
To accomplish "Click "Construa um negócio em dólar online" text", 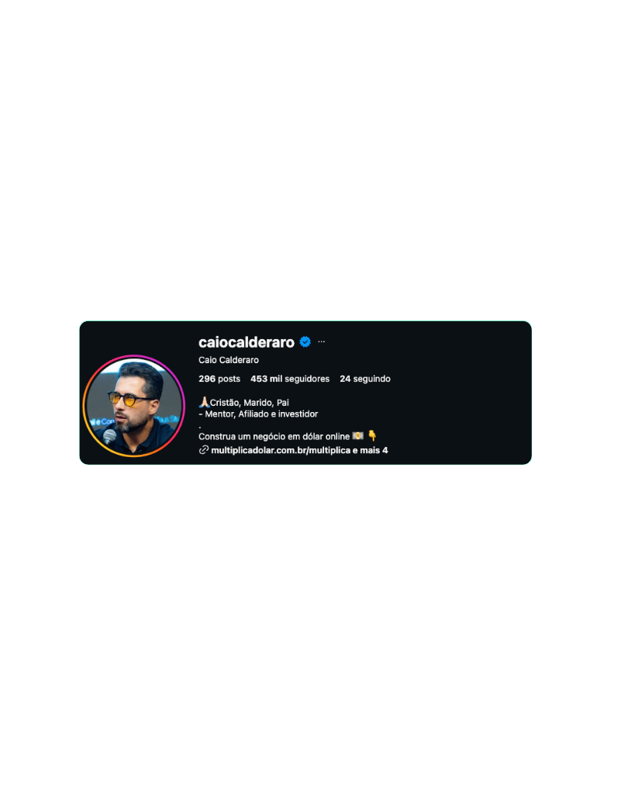I will click(274, 437).
